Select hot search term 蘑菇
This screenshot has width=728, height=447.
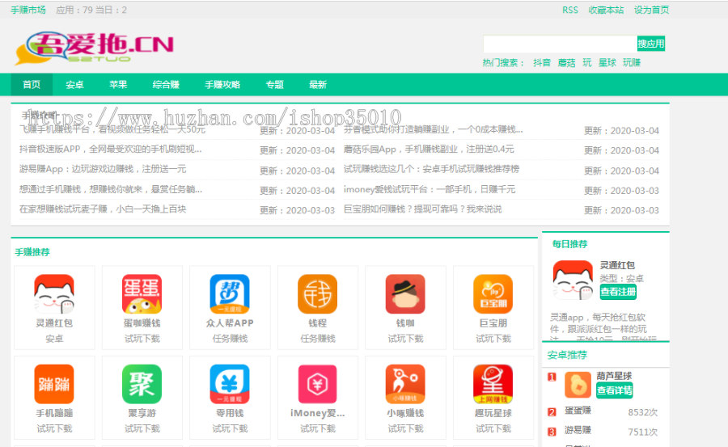tap(566, 63)
